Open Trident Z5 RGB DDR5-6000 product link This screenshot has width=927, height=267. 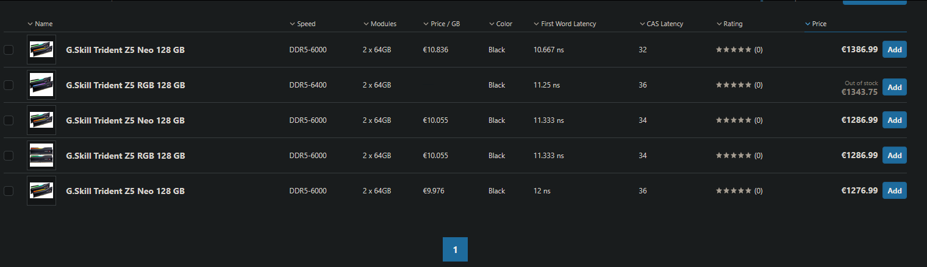125,156
